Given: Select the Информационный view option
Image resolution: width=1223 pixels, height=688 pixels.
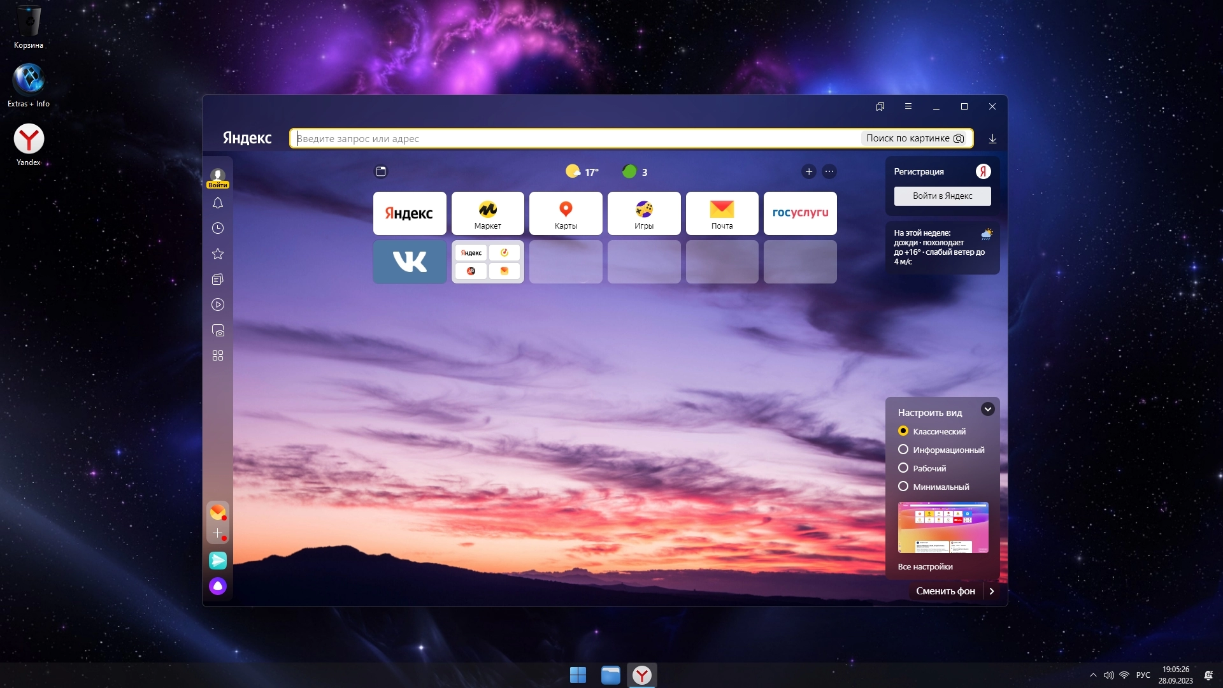Looking at the screenshot, I should (x=903, y=450).
